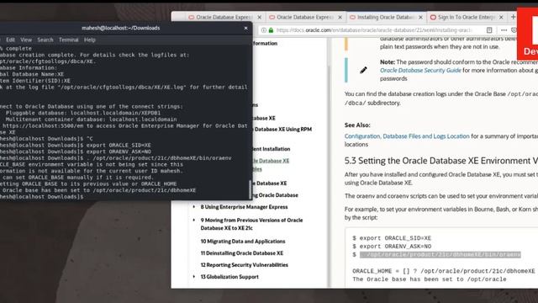Click 'Pluggable database: localhost.localdomain/XEPDB1' terminal line
This screenshot has width=538, height=303.
click(x=83, y=113)
